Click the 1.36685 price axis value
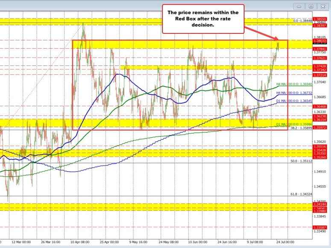The image size is (331, 248). 320,97
